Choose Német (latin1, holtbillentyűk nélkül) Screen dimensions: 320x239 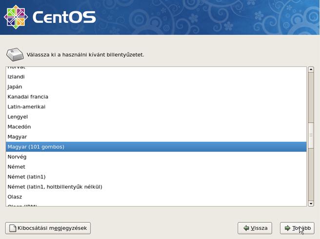[55, 187]
